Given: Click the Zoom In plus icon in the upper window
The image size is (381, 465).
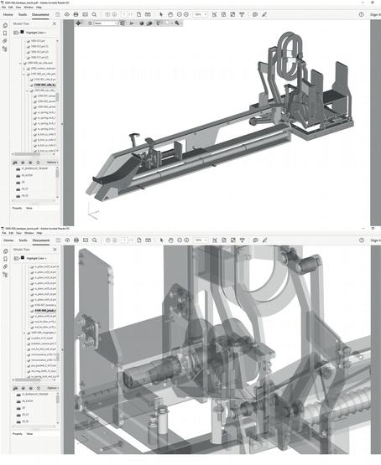Looking at the screenshot, I should click(x=186, y=14).
